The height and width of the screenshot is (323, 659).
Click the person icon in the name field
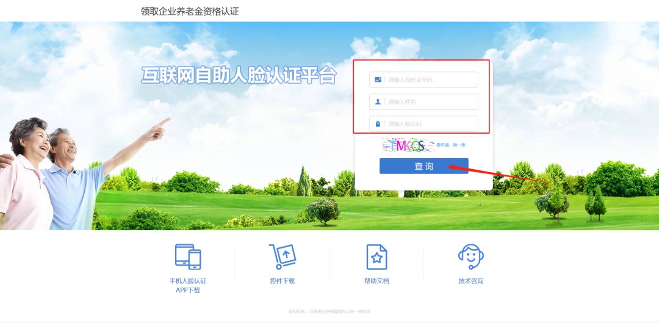pyautogui.click(x=378, y=102)
